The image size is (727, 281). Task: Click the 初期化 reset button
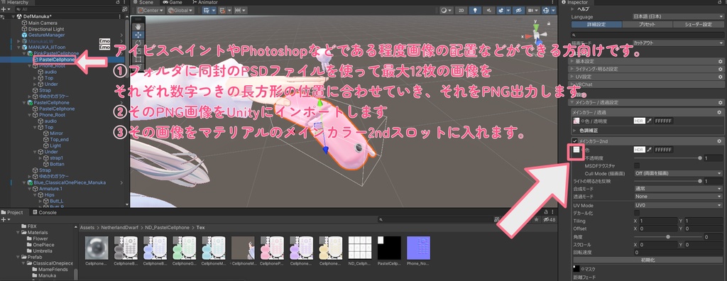[647, 260]
